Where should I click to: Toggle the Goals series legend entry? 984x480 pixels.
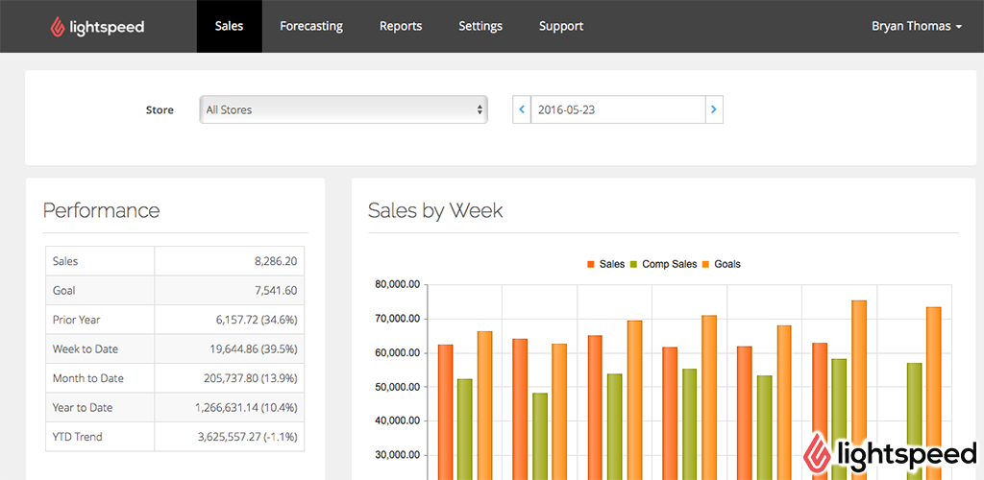click(x=721, y=264)
